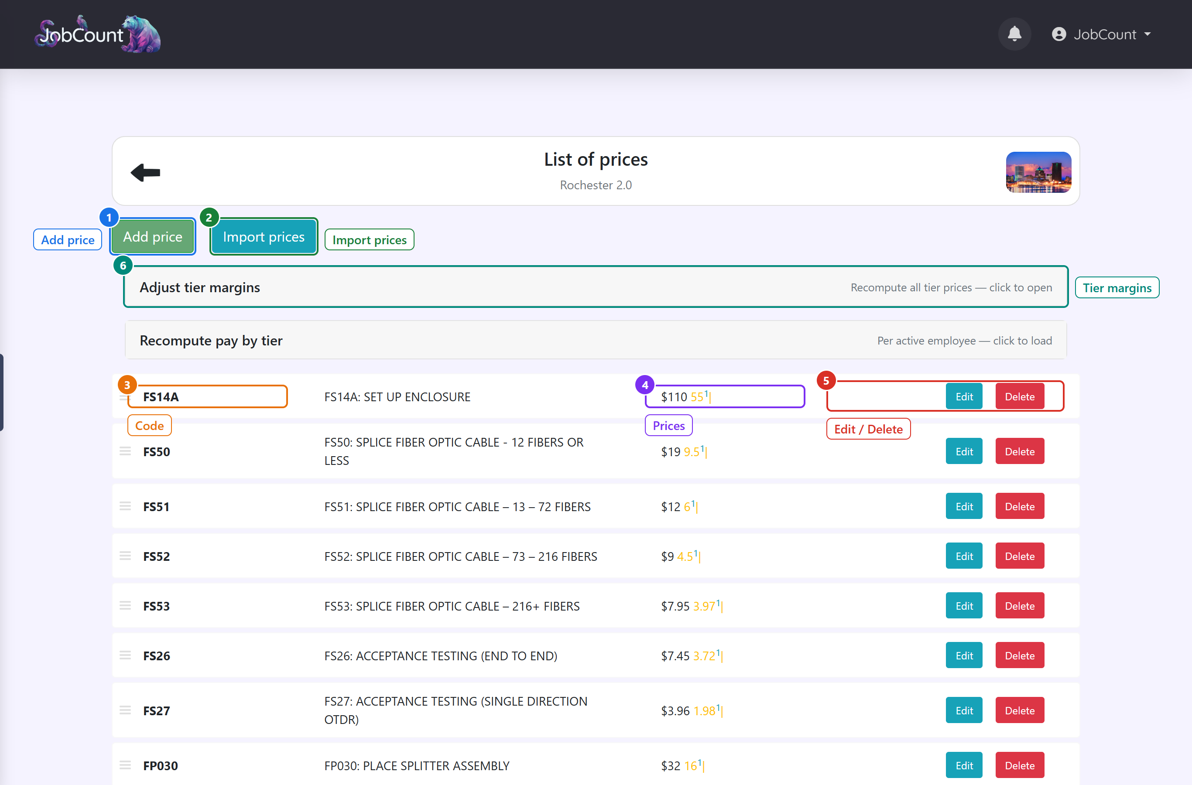
Task: Edit the FP030 price entry
Action: click(964, 765)
